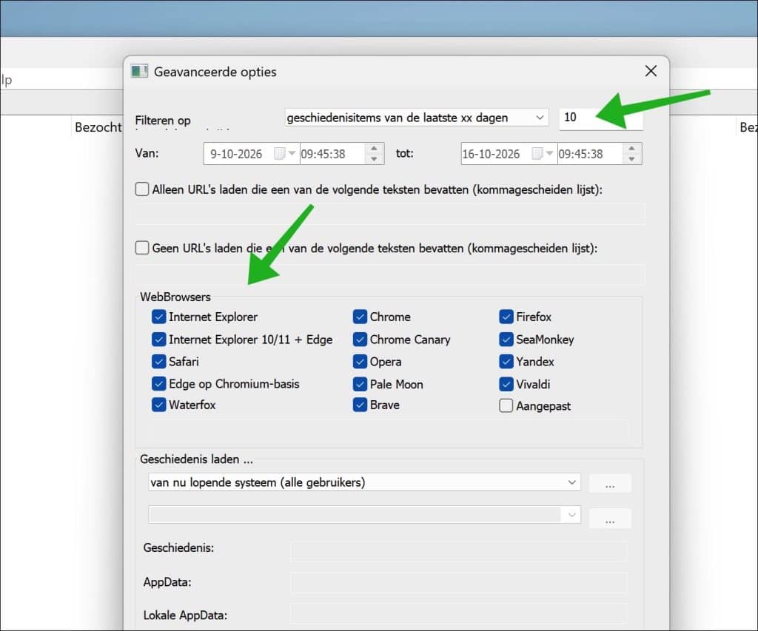
Task: Uncheck the Safari checkbox
Action: [x=158, y=362]
